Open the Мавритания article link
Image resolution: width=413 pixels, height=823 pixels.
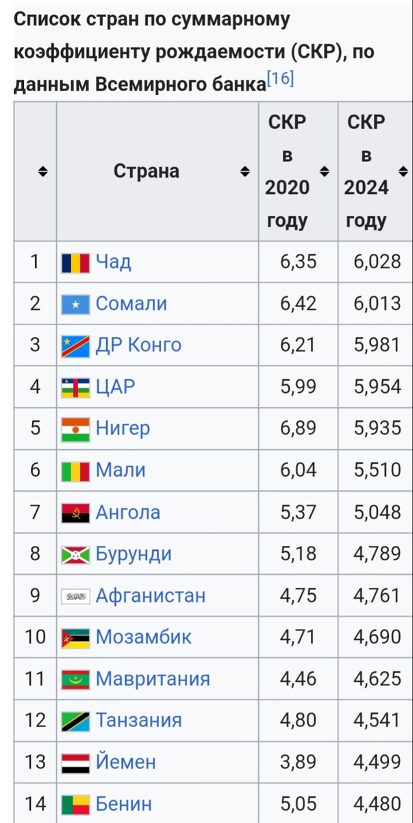[x=153, y=679]
